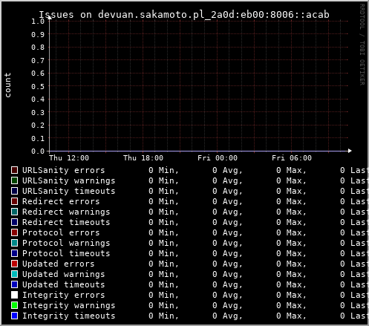369x326 pixels.
Task: Select the white Integrity errors swatch
Action: [15, 295]
